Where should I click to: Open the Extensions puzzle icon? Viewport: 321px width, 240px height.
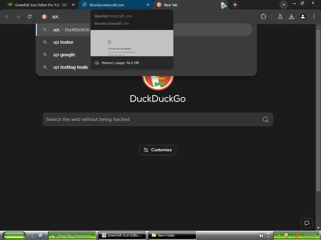click(x=264, y=17)
